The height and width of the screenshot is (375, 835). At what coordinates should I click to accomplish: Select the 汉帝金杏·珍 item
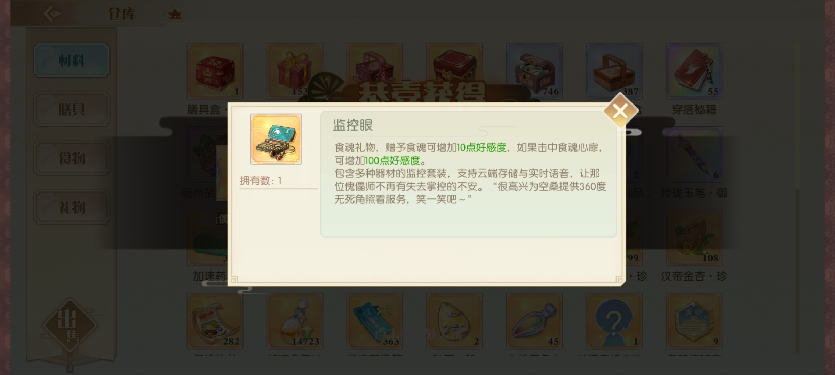(x=694, y=238)
